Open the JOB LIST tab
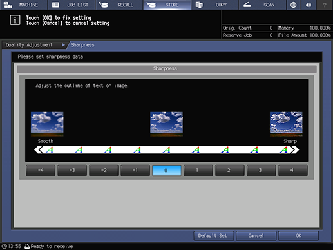This screenshot has width=333, height=250. (71, 5)
